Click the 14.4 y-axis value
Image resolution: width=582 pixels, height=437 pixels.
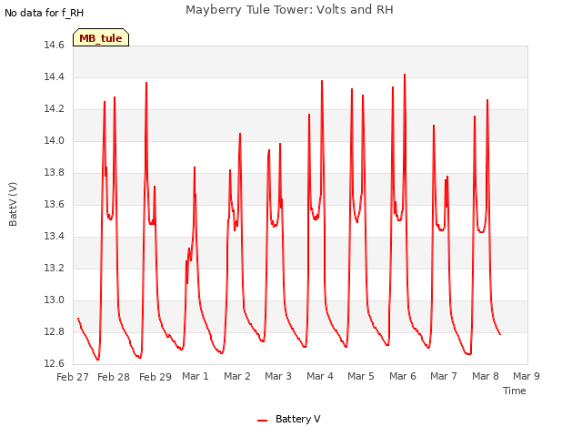click(x=55, y=76)
